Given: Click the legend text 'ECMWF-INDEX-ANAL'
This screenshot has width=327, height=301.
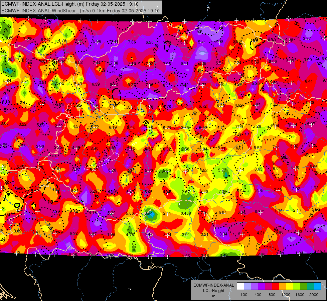Looking at the screenshot, I should 214,285.
